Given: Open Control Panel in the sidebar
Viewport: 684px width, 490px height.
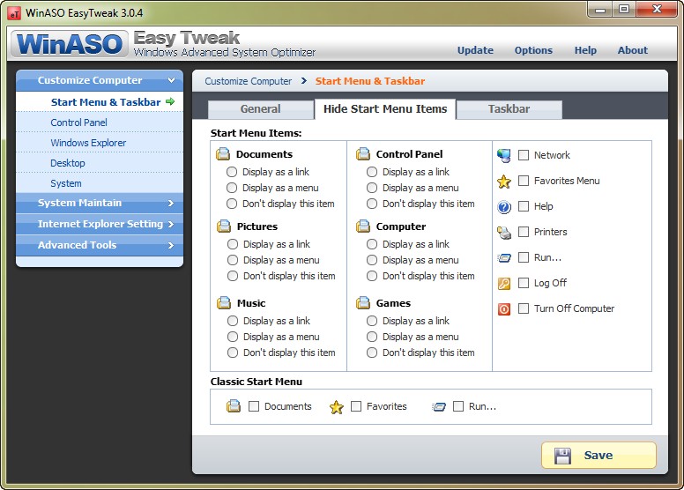Looking at the screenshot, I should pyautogui.click(x=100, y=122).
